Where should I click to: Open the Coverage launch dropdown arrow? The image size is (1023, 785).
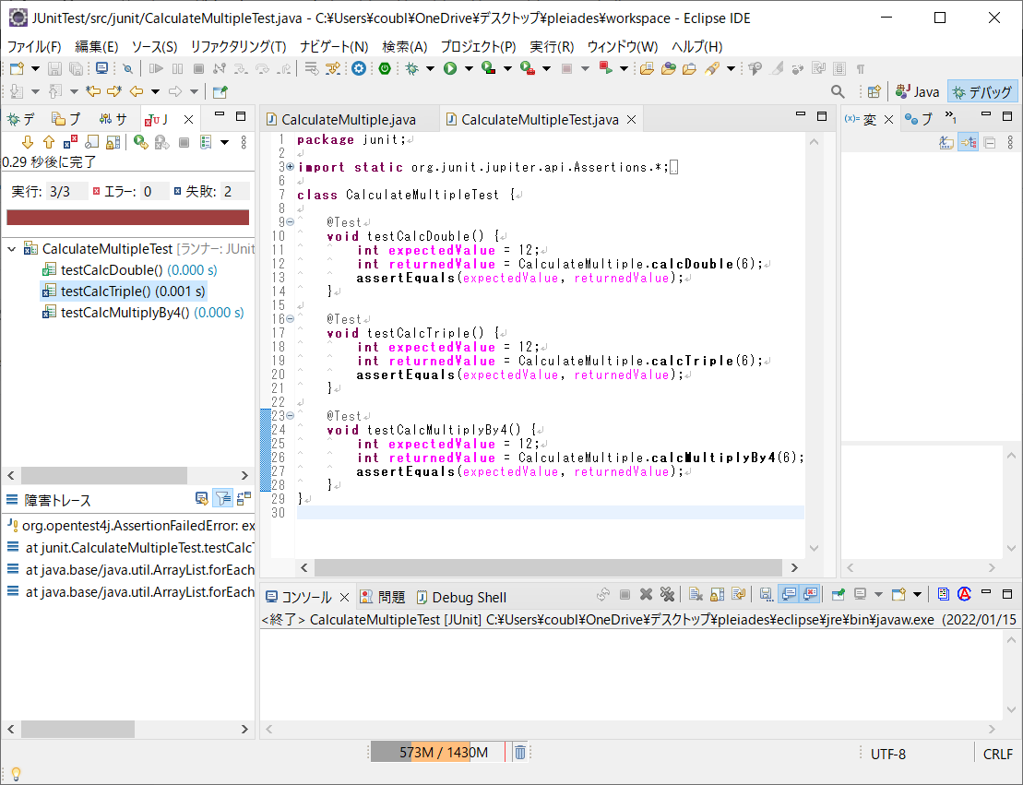pos(507,68)
